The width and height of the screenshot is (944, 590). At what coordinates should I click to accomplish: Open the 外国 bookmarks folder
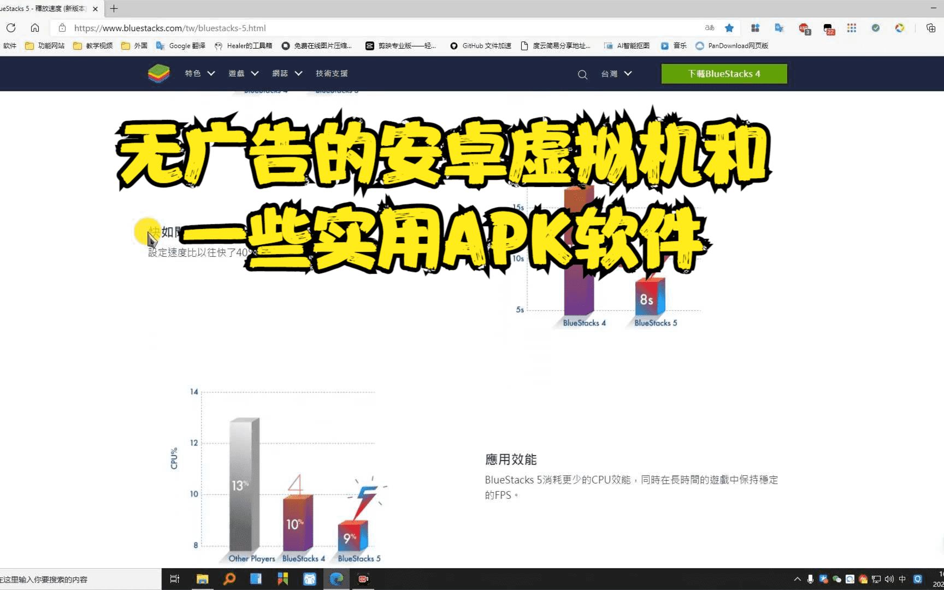click(134, 46)
